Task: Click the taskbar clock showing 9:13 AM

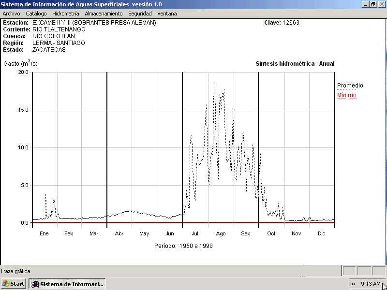Action: click(x=370, y=284)
